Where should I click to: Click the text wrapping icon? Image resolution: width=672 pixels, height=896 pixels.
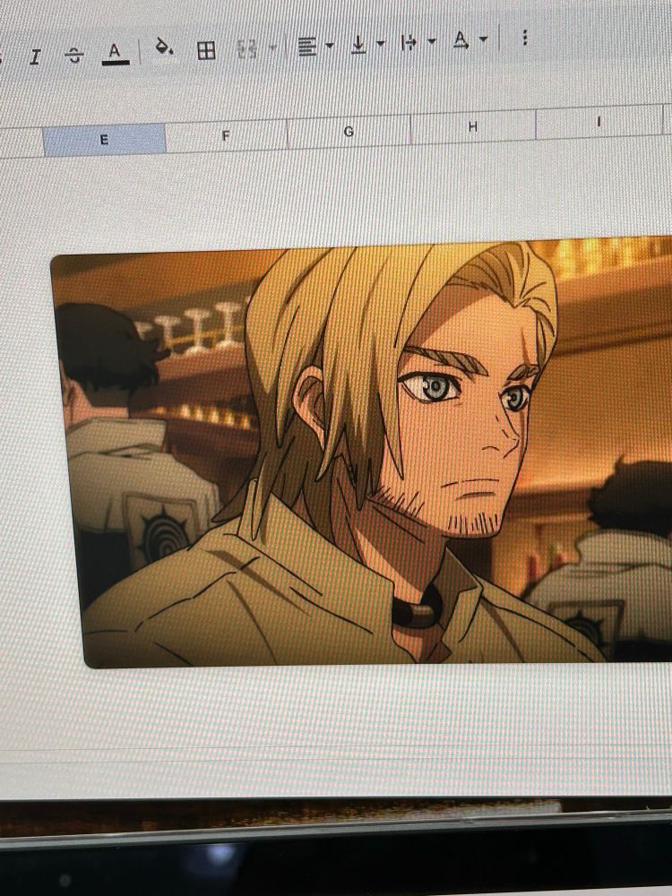point(409,42)
